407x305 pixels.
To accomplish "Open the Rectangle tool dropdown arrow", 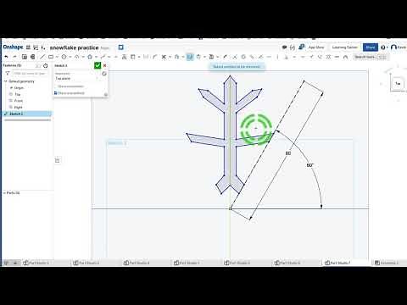I will point(58,57).
